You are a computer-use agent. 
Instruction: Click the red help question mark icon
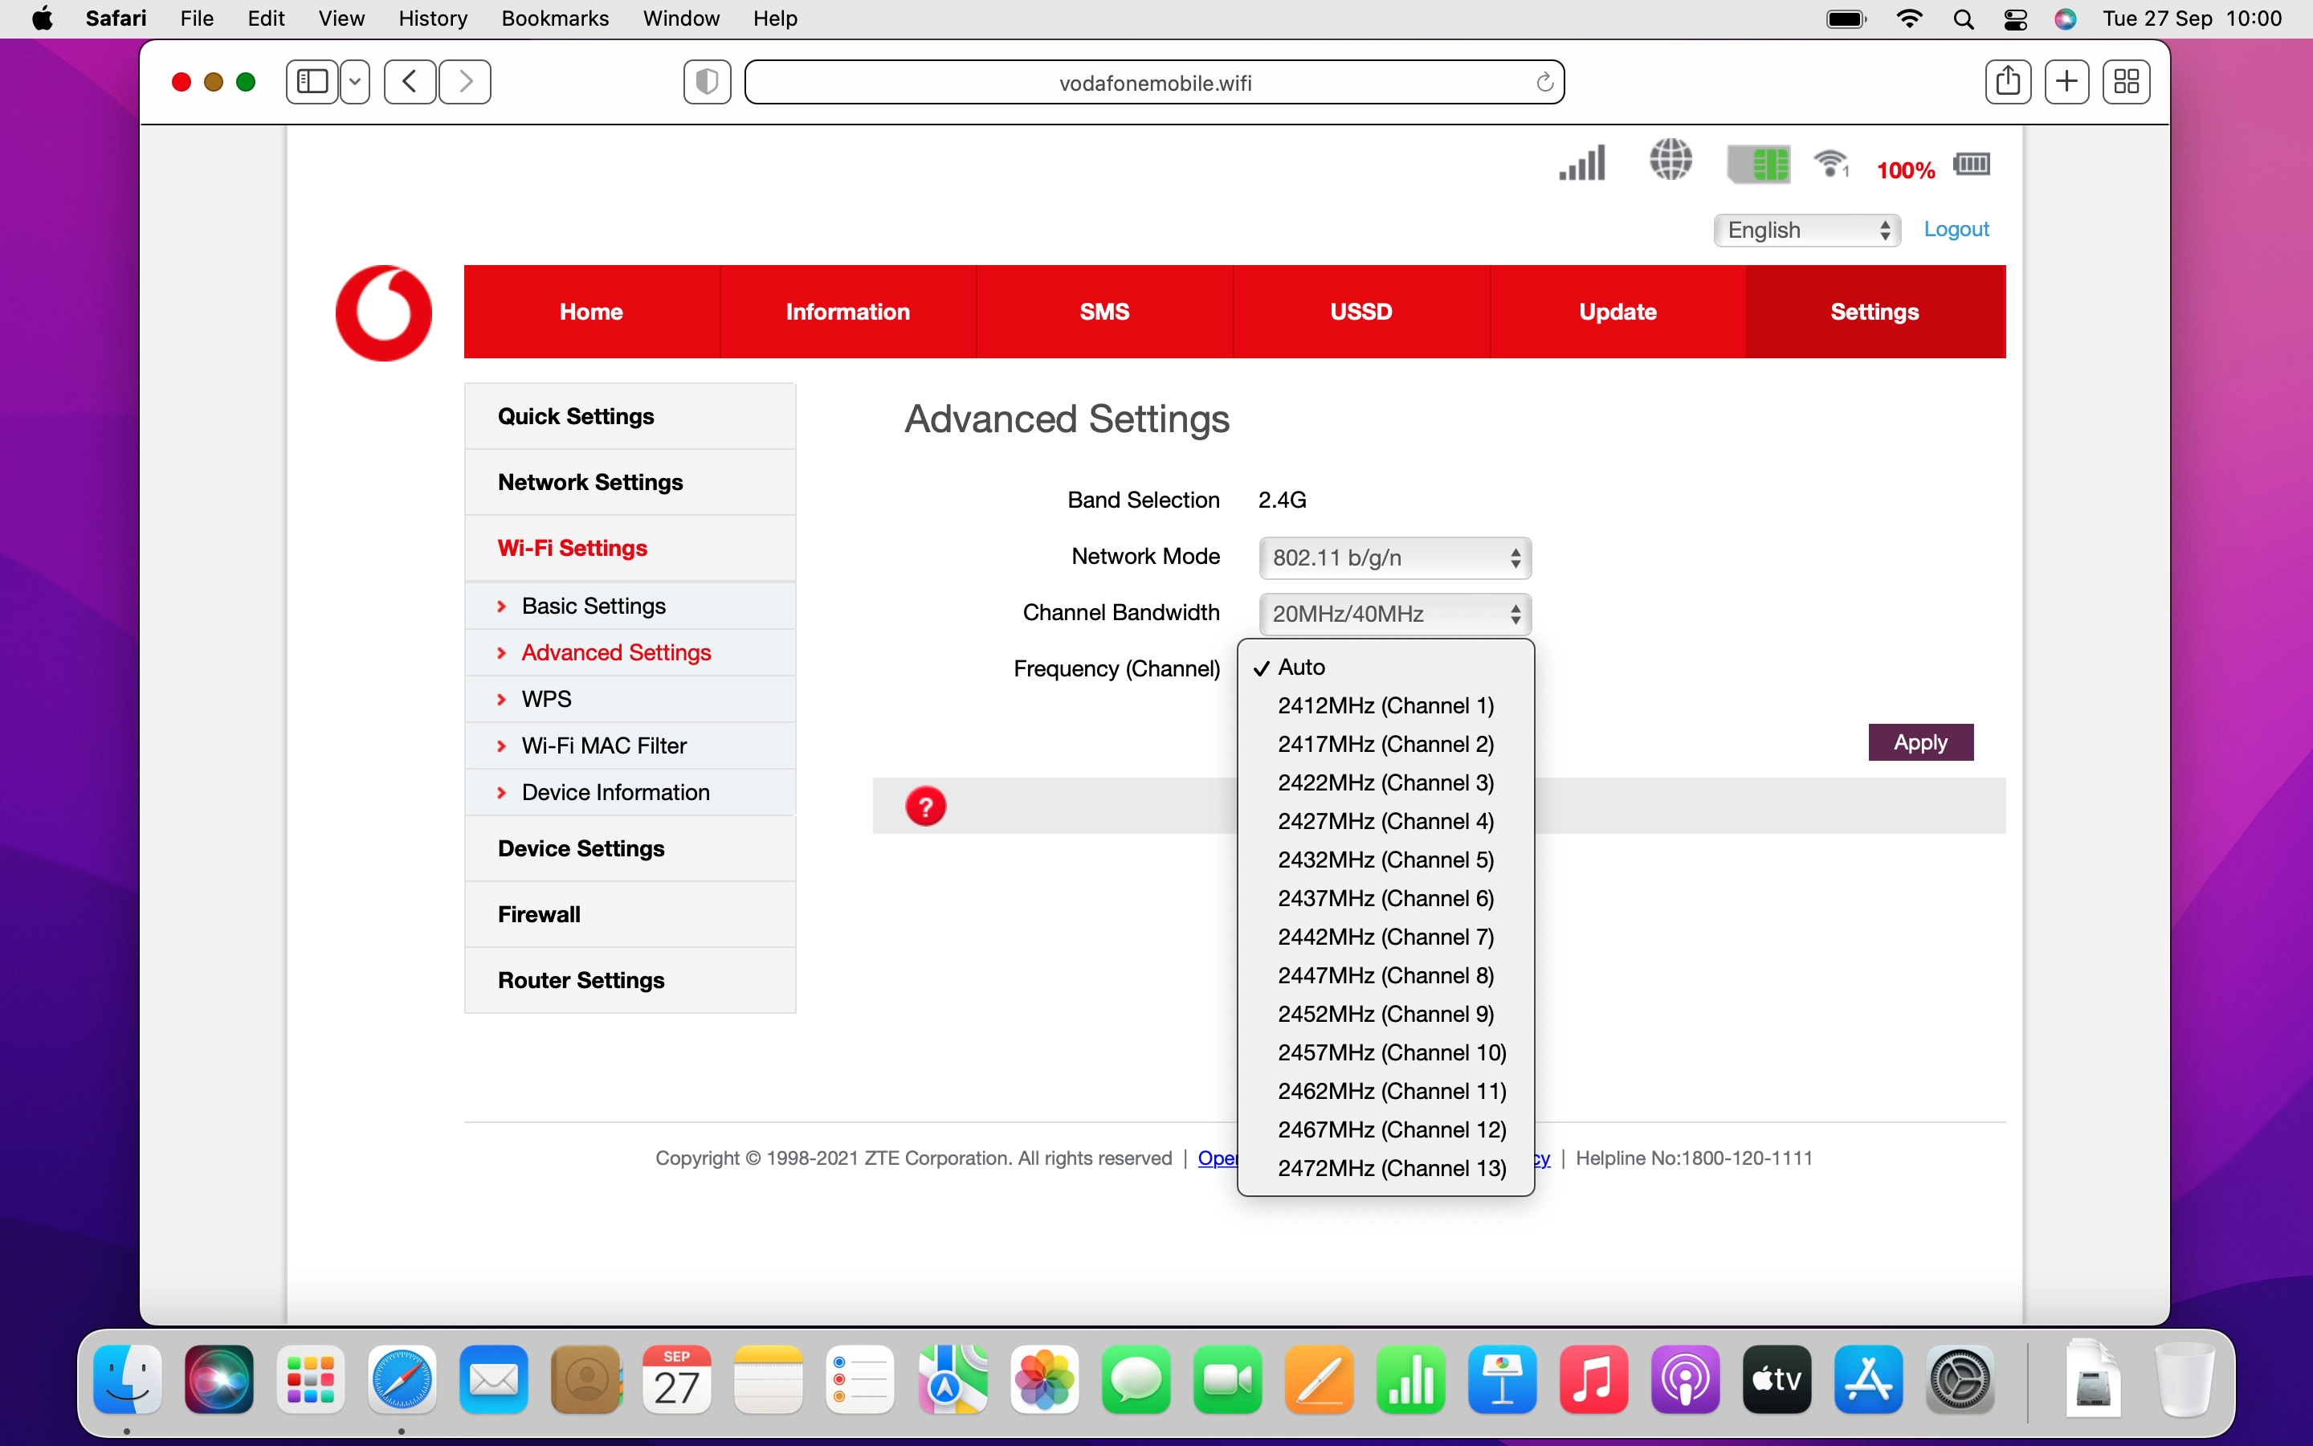click(x=925, y=807)
